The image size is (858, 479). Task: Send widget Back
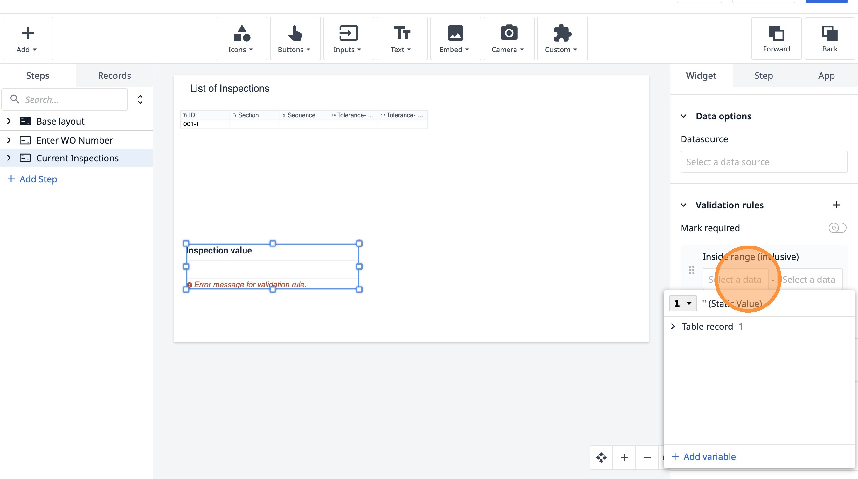[x=829, y=38]
